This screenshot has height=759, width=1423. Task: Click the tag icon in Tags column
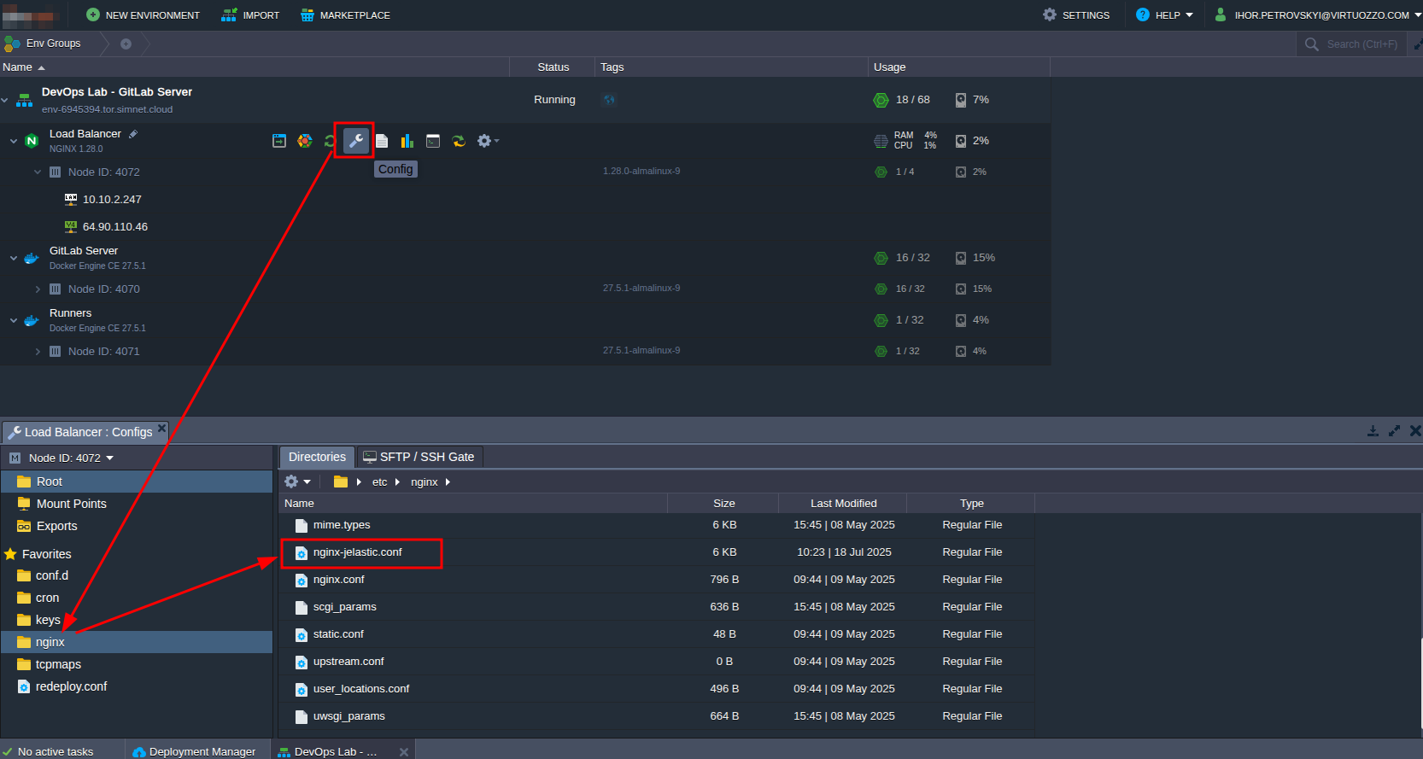coord(608,100)
